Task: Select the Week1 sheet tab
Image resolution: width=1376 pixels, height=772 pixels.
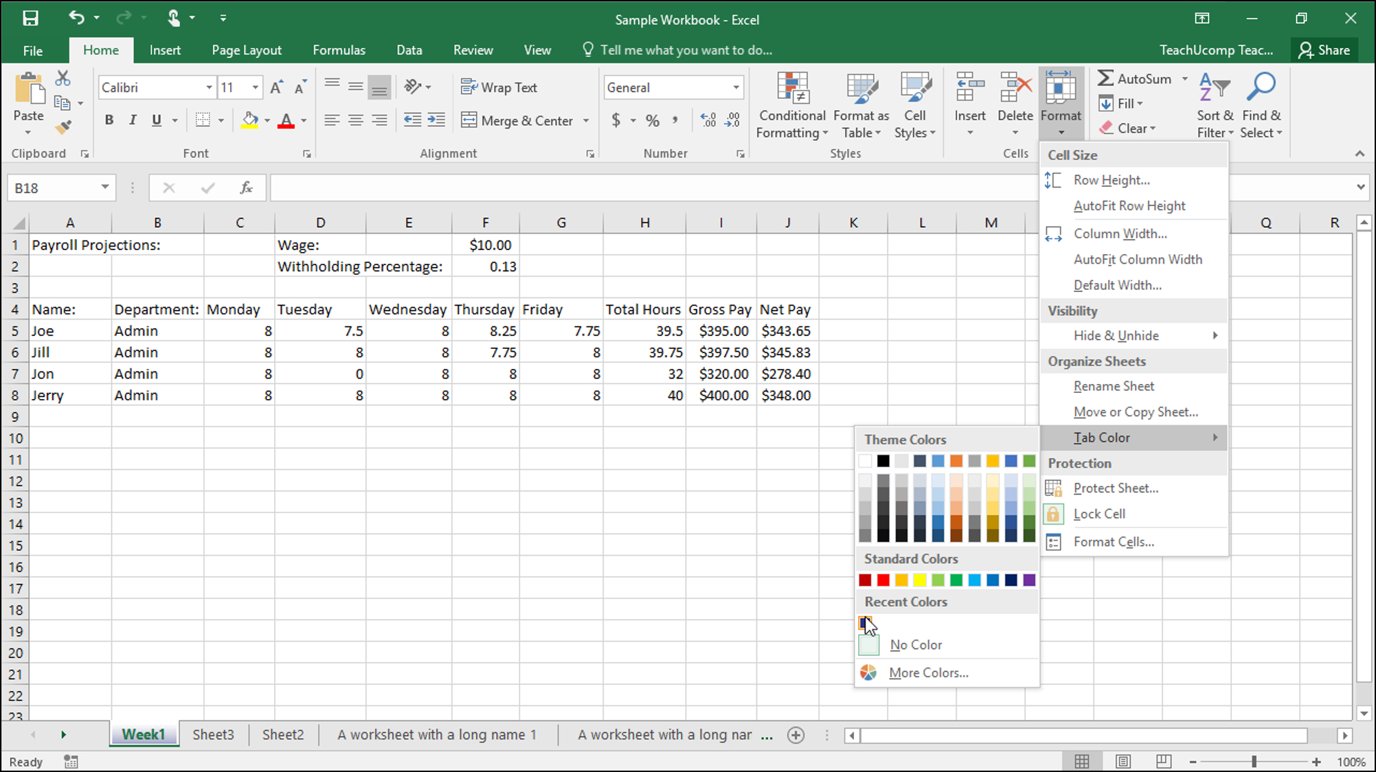Action: tap(143, 734)
